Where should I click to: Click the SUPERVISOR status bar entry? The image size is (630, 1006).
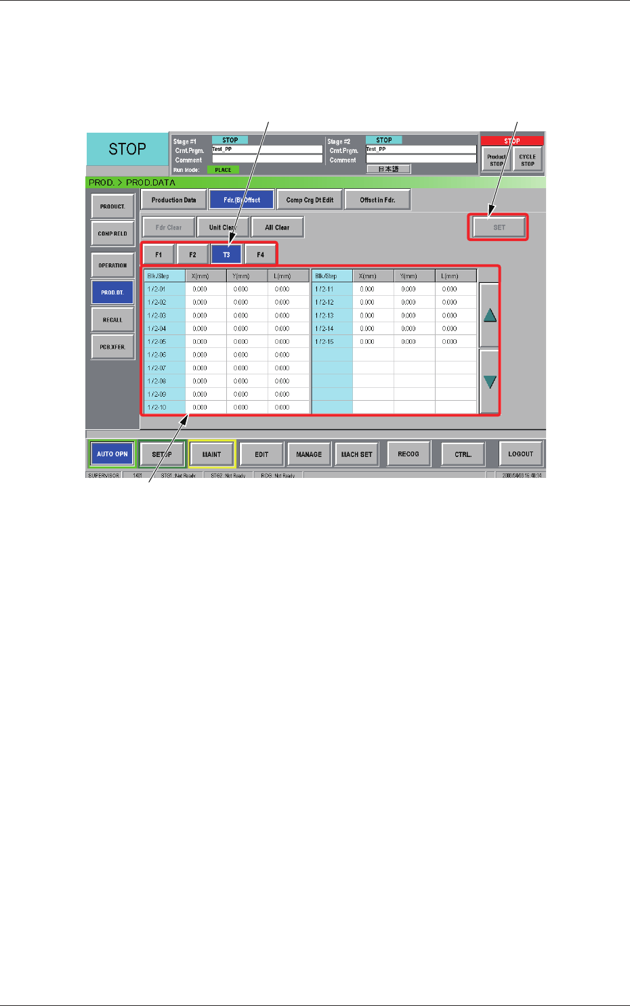coord(104,475)
